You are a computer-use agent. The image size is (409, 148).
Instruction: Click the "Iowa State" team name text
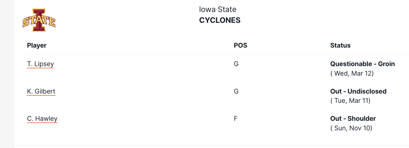[x=218, y=10]
